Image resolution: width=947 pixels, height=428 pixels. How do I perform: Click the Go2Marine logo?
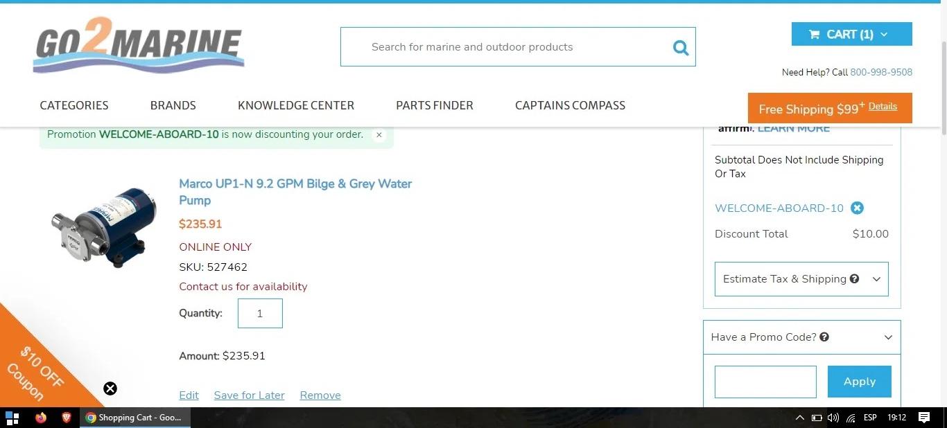click(139, 46)
